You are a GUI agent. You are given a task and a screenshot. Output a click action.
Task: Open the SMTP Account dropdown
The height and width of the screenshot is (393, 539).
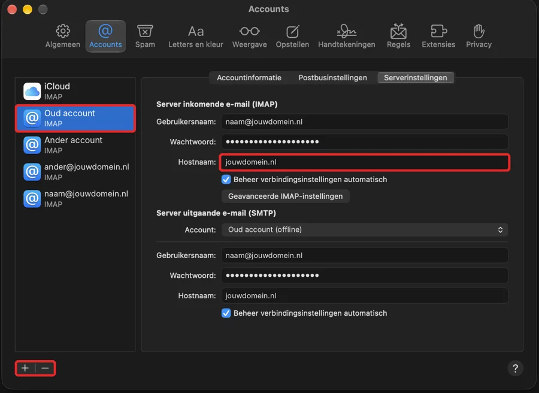click(365, 229)
